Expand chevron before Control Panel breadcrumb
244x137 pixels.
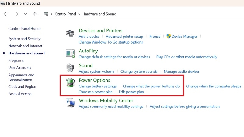pos(51,14)
